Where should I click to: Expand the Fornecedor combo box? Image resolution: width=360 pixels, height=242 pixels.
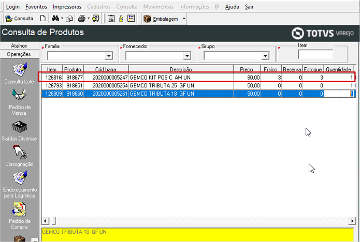click(187, 56)
